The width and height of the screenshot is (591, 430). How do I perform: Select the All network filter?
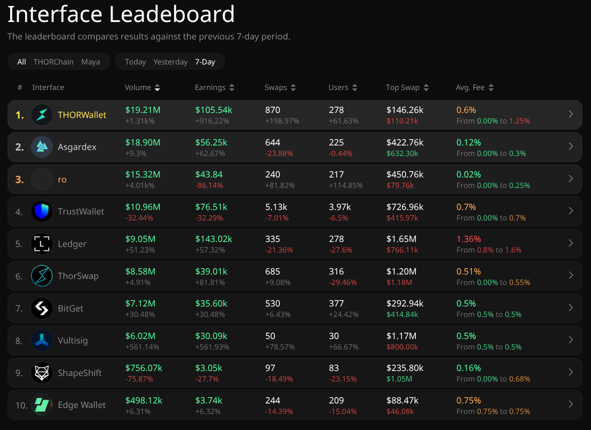(21, 62)
